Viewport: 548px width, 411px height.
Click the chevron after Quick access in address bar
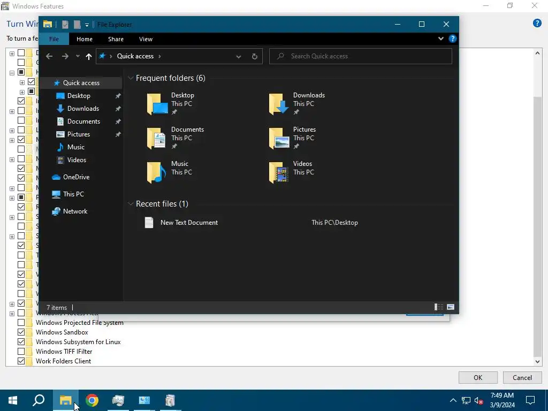pos(159,56)
